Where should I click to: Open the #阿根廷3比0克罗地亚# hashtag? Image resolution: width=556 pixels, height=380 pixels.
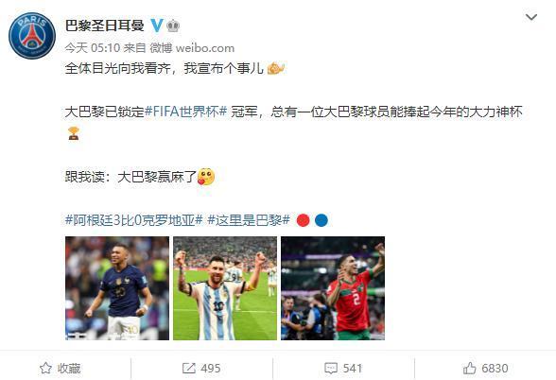(x=134, y=220)
